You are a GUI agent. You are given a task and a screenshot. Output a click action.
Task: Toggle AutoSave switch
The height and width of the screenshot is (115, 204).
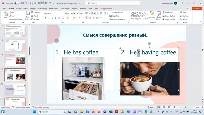[x=17, y=3]
